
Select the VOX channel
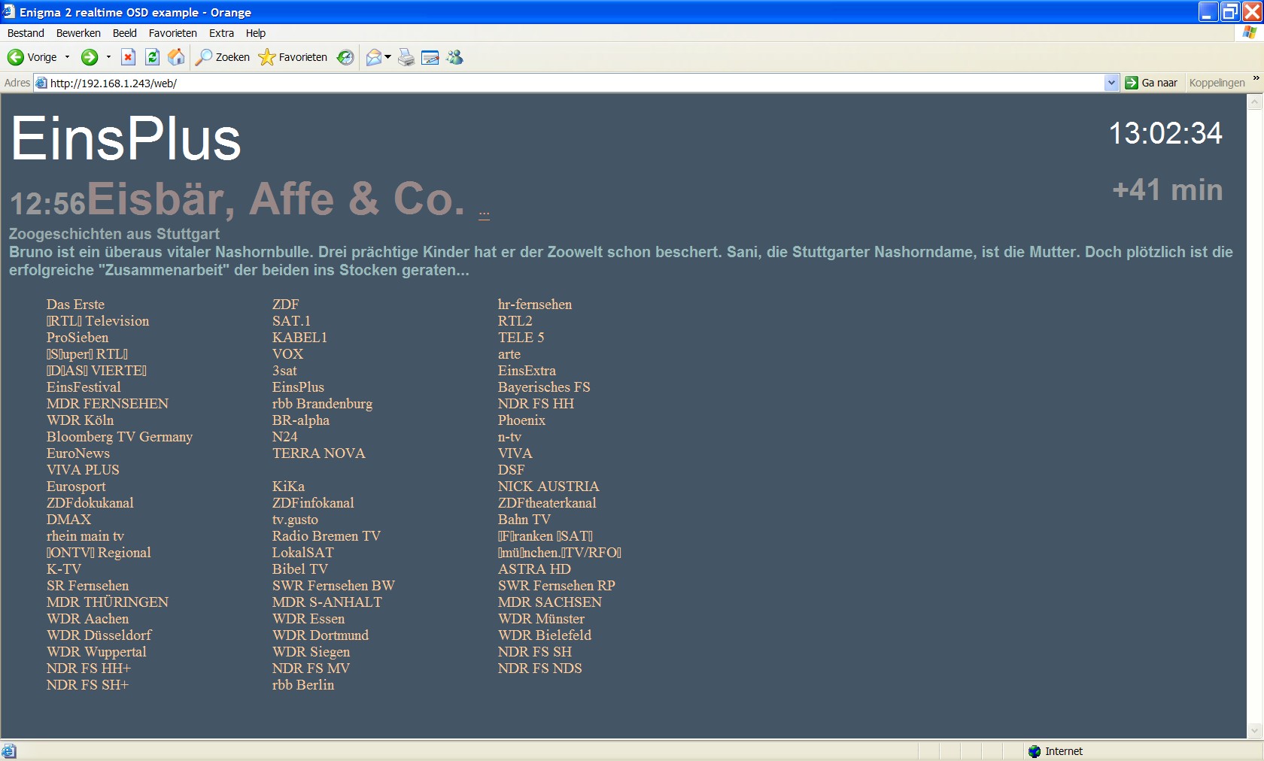point(288,354)
